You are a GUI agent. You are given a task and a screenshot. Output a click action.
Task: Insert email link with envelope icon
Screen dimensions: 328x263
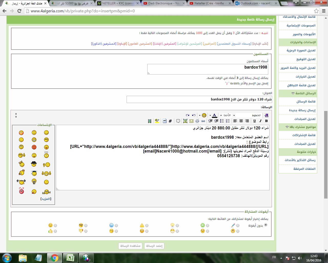click(191, 121)
